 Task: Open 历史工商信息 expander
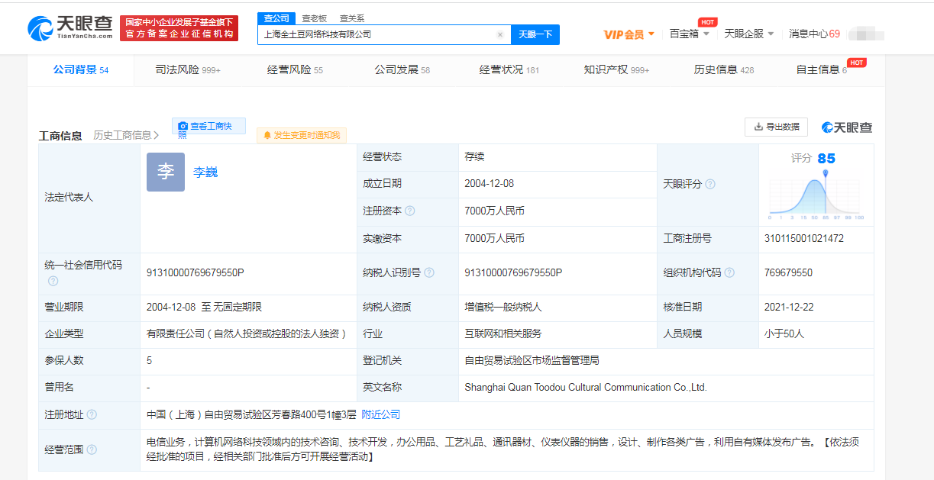pyautogui.click(x=126, y=136)
